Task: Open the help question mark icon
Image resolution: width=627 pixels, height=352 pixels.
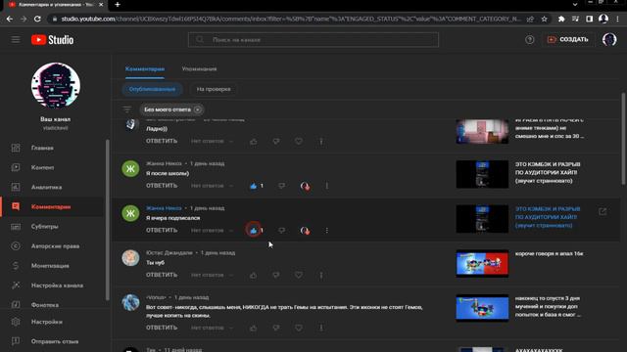Action: point(529,39)
